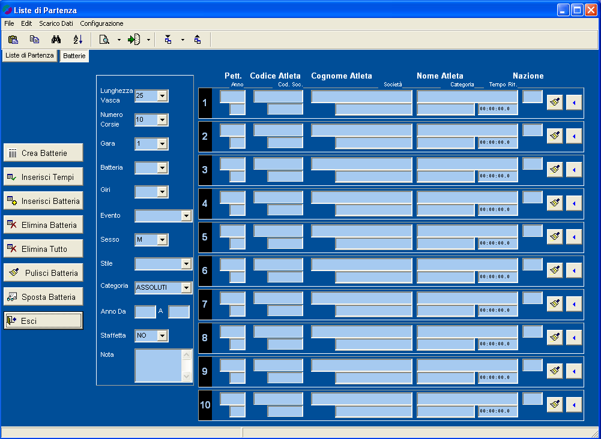This screenshot has height=439, width=601.
Task: Open the Evento dropdown list
Action: pyautogui.click(x=186, y=216)
